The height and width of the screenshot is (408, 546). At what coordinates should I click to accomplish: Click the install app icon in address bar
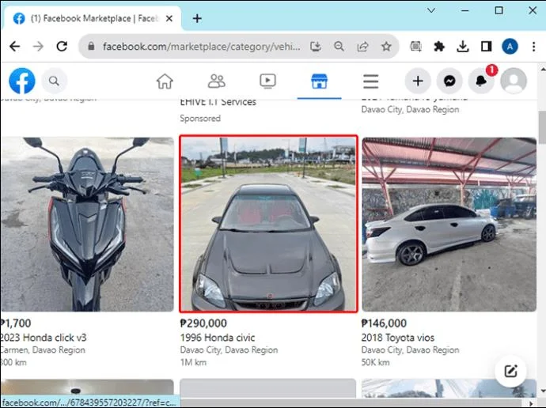316,47
